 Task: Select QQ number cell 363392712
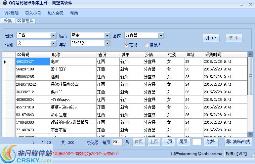point(33,92)
